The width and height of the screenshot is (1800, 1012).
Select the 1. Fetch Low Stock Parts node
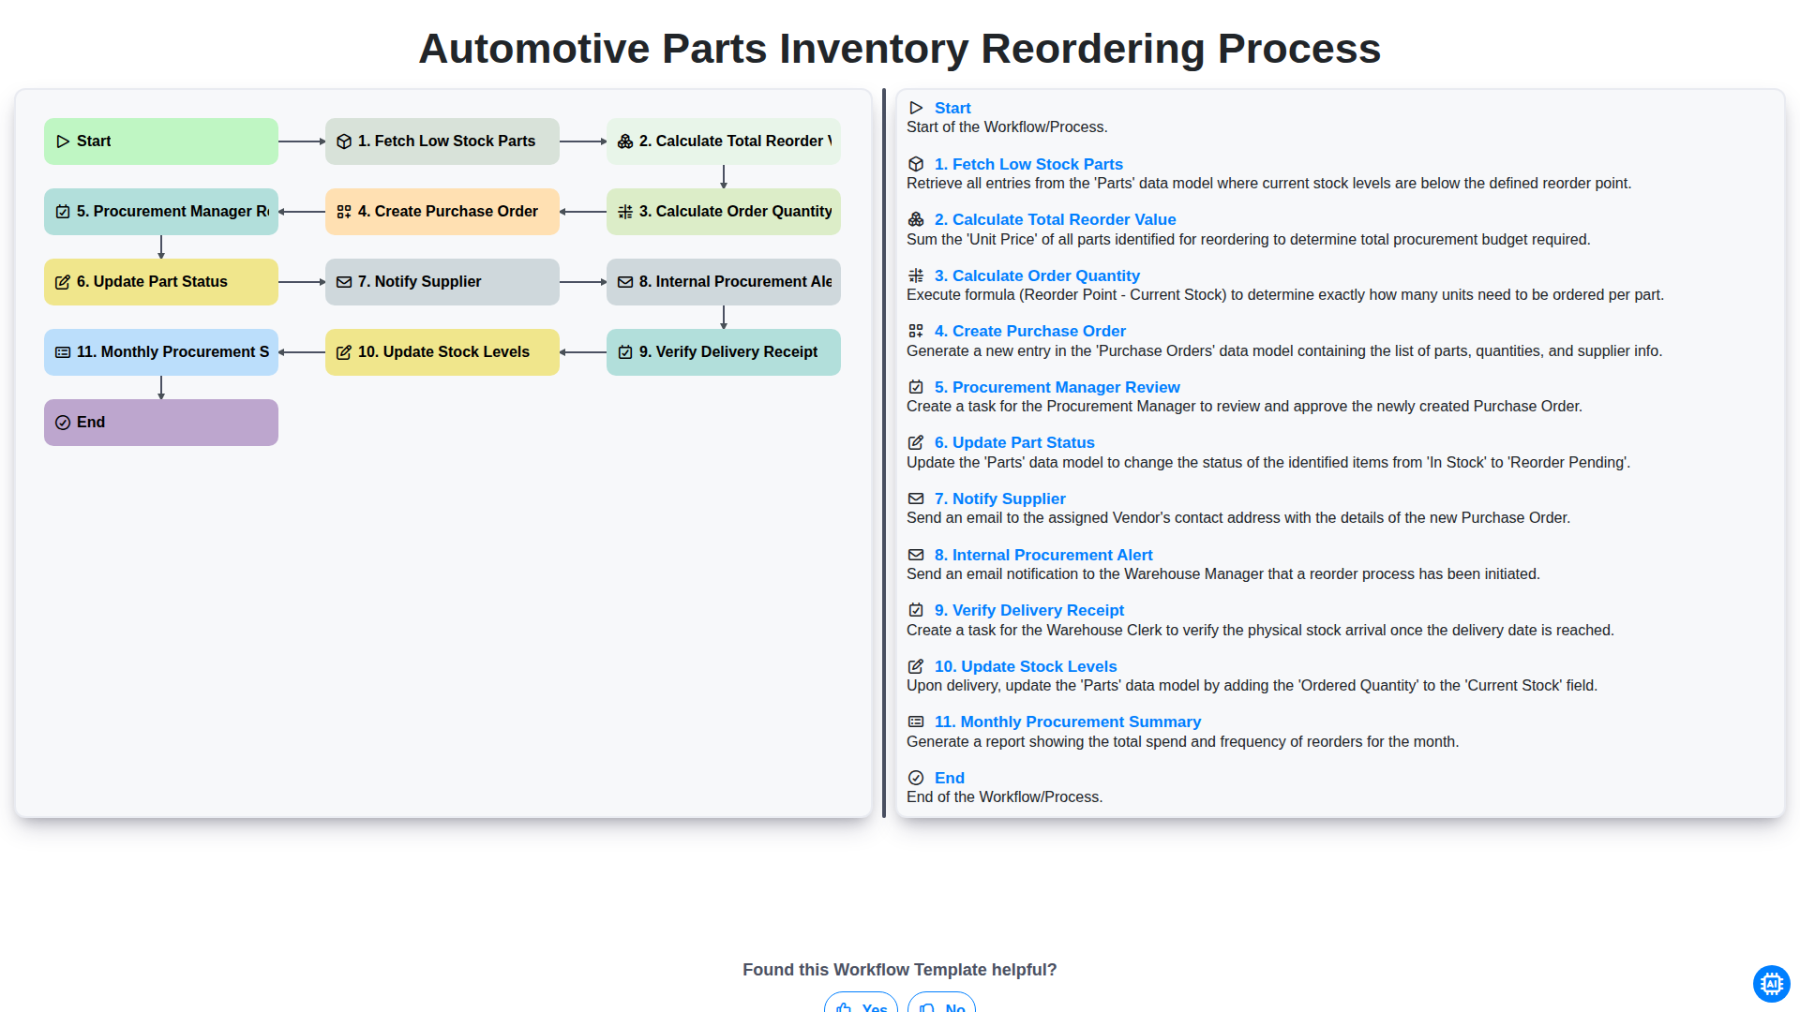(442, 141)
